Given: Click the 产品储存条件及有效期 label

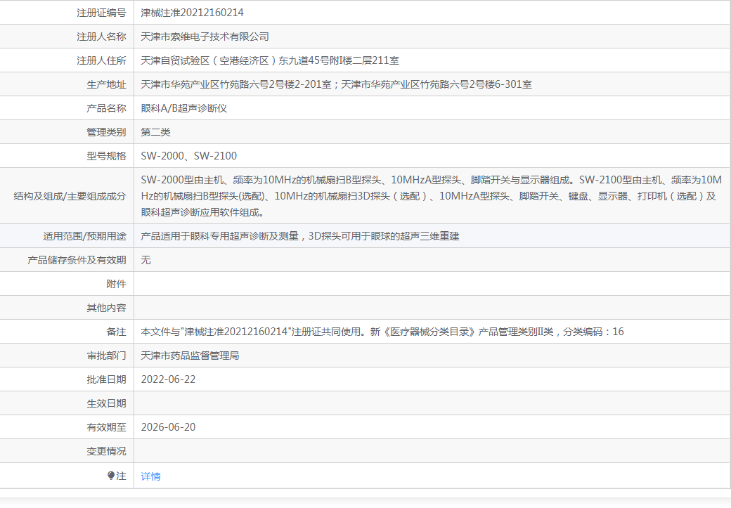Looking at the screenshot, I should pyautogui.click(x=77, y=259).
